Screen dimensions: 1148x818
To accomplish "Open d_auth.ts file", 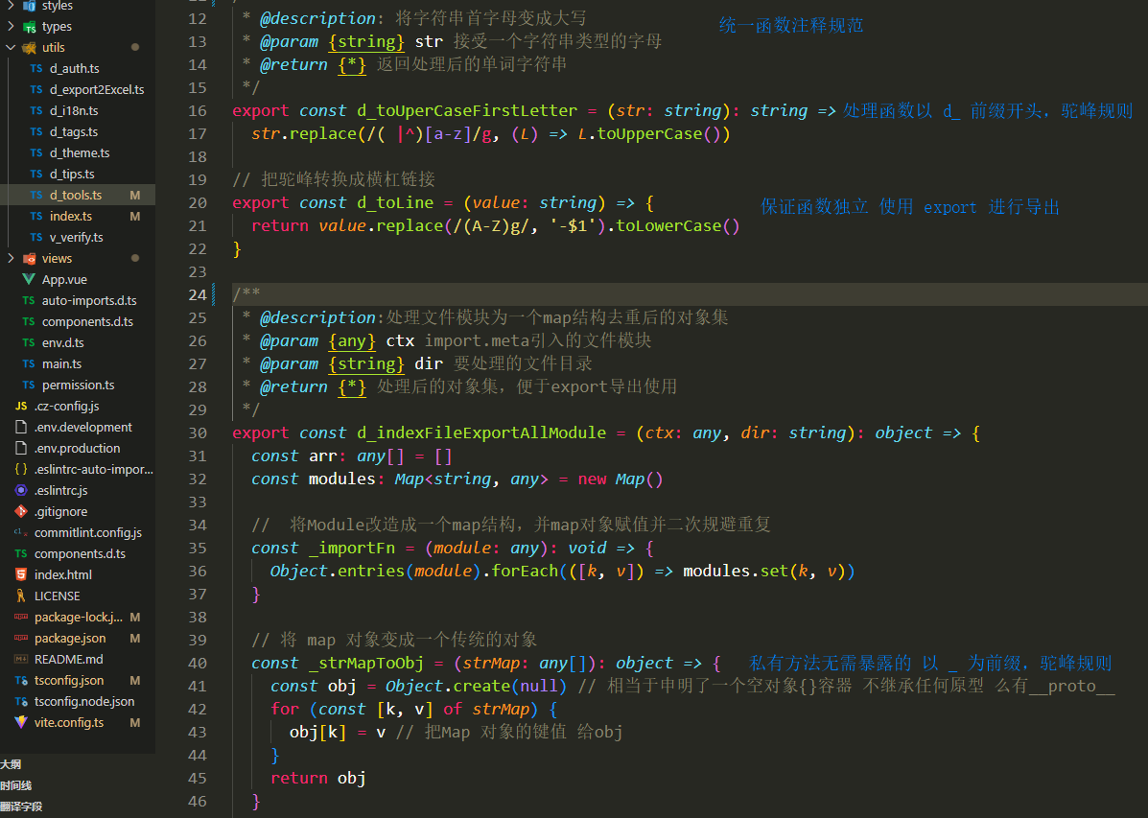I will point(74,69).
